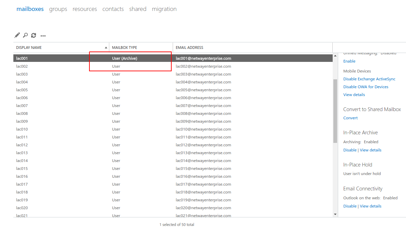The image size is (406, 228).
Task: Select the lac010 mailbox row
Action: pos(22,129)
